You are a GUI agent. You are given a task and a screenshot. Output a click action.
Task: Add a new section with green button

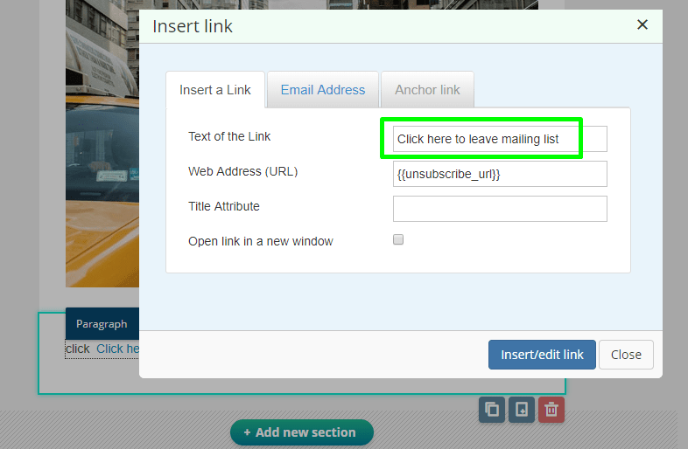point(302,432)
